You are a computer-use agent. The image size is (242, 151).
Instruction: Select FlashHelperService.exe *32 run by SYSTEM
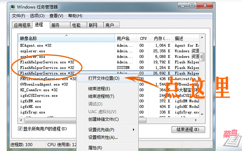[109, 68]
